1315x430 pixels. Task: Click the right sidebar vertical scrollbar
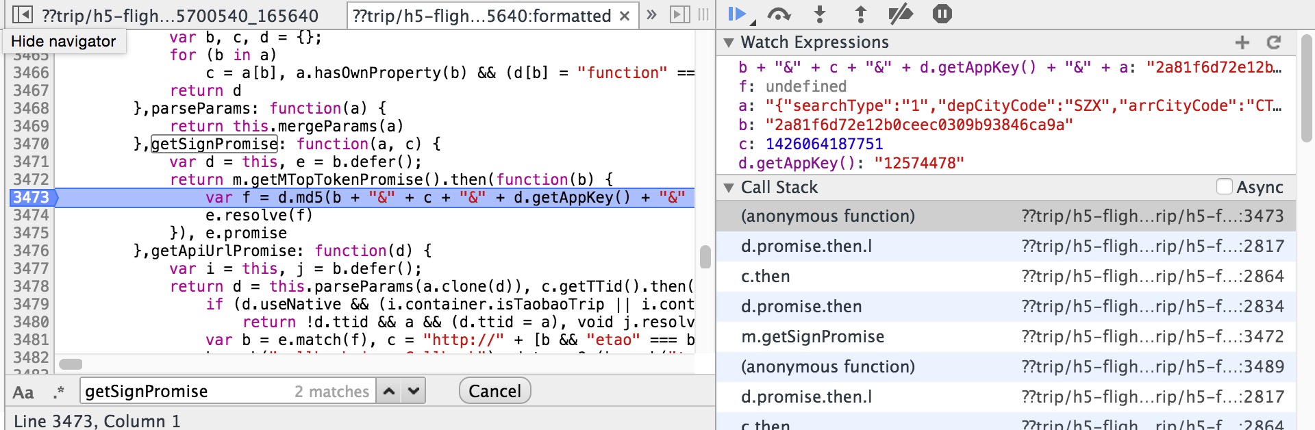(x=1307, y=88)
